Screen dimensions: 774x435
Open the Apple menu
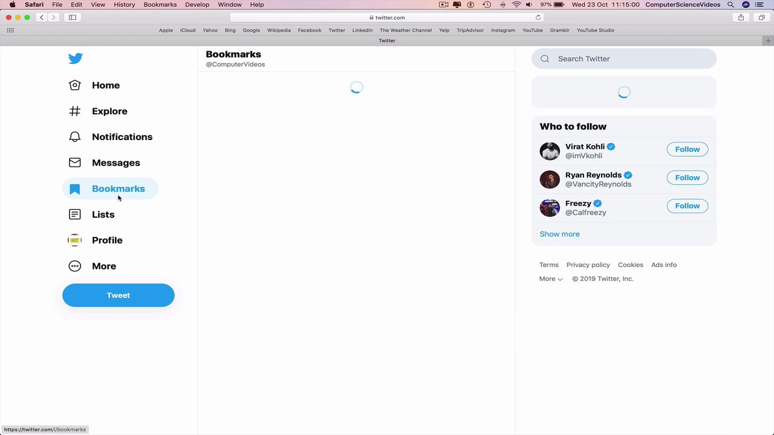point(12,4)
